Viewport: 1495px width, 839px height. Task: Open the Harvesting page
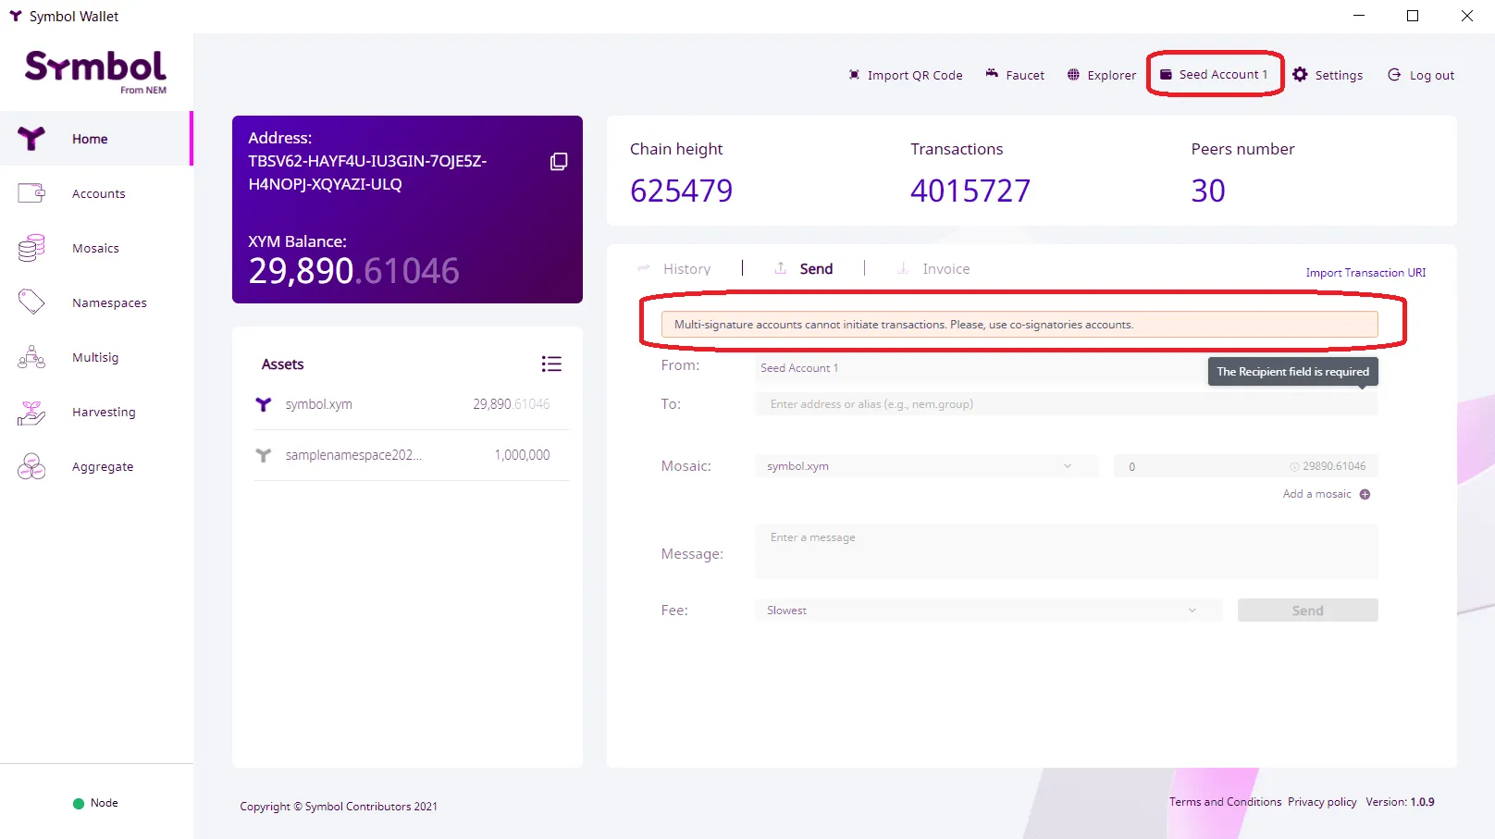coord(103,412)
